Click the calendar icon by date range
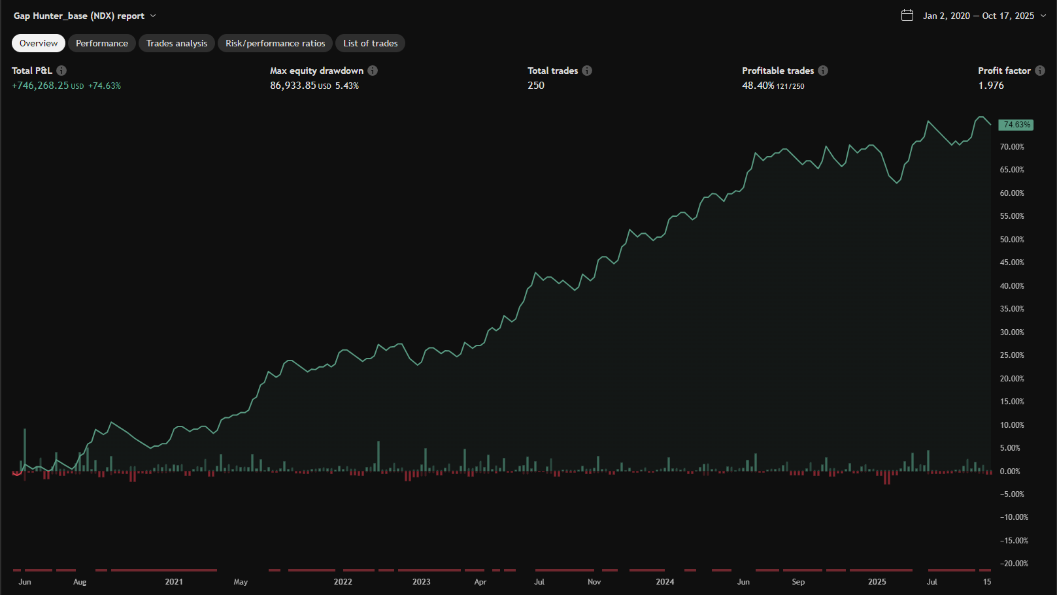This screenshot has width=1057, height=595. [907, 16]
